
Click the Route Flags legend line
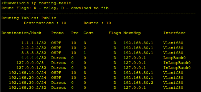55,8
